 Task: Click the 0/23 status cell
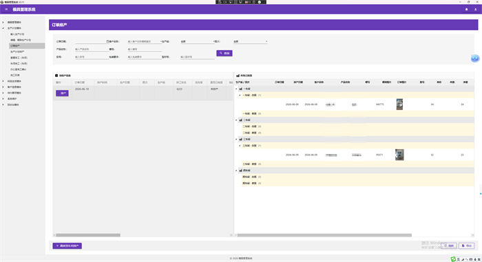180,89
